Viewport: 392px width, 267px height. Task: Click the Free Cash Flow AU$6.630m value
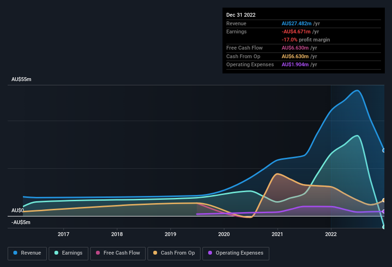click(295, 48)
